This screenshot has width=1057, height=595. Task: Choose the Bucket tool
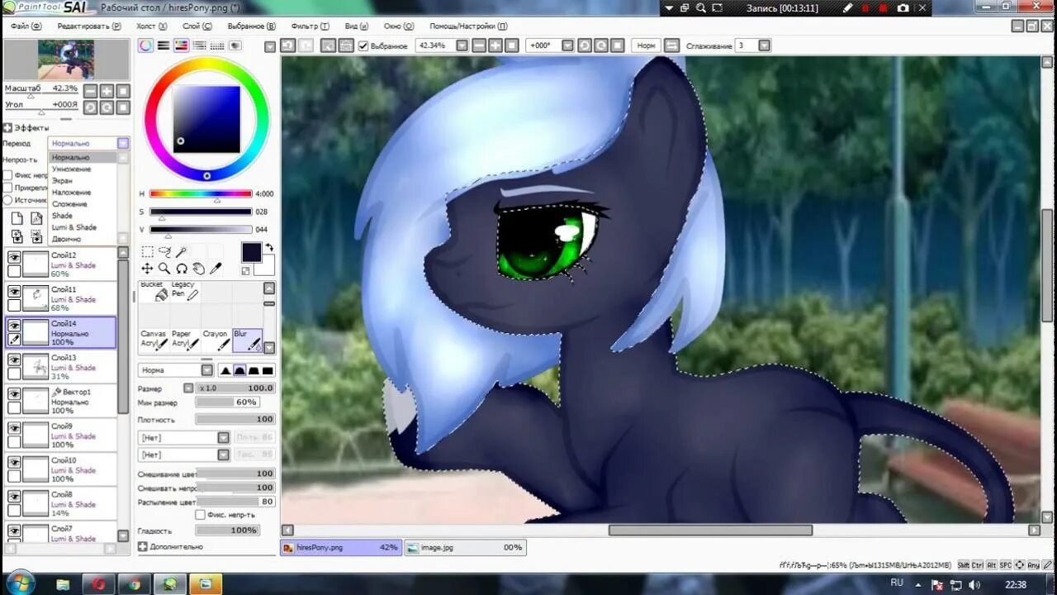coord(154,292)
